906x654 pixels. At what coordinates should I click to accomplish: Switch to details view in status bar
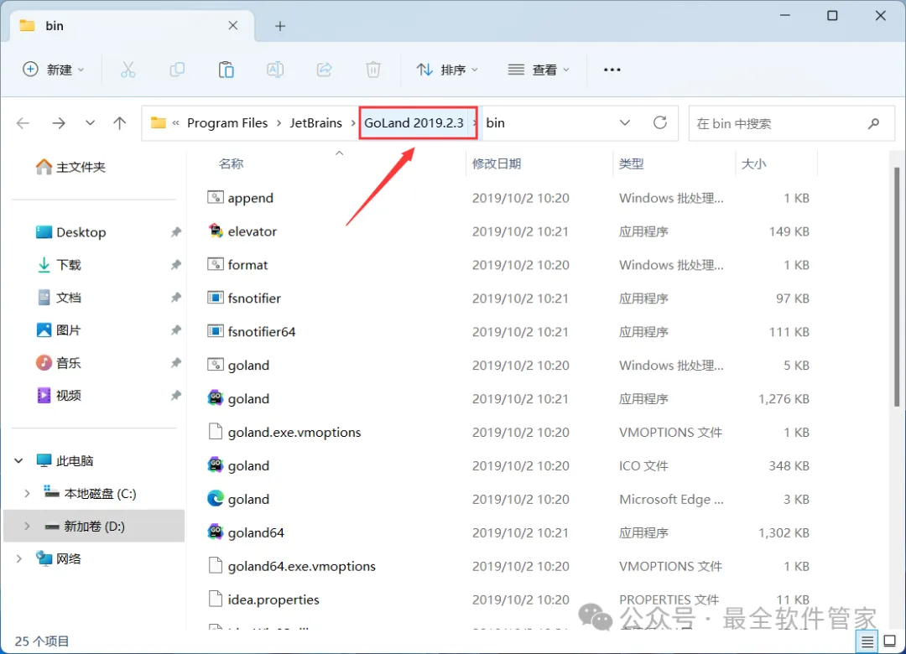tap(867, 641)
